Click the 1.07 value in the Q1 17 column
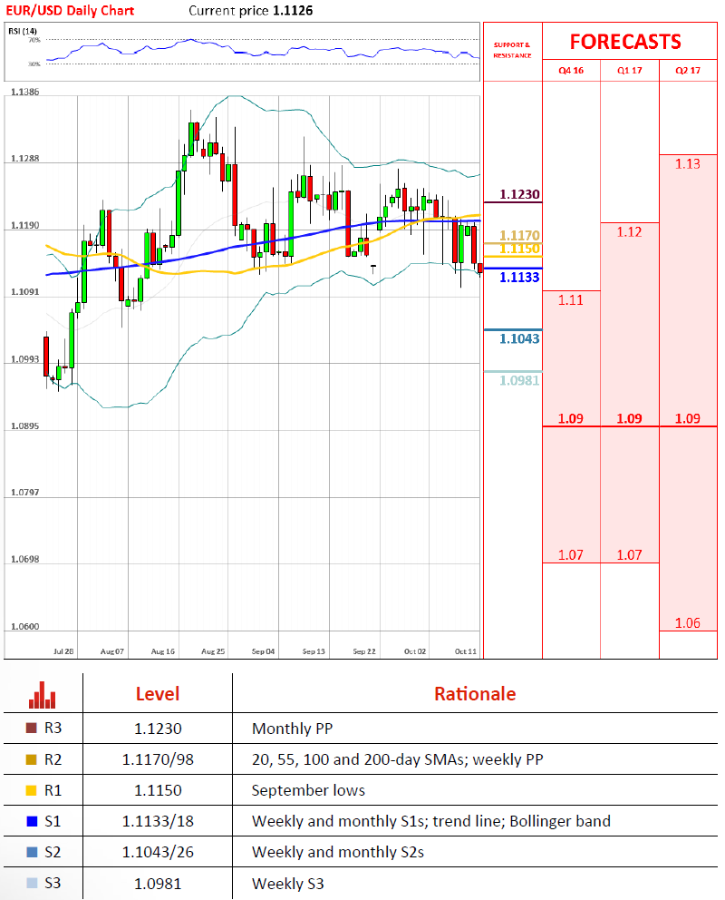This screenshot has width=725, height=900. pos(629,555)
